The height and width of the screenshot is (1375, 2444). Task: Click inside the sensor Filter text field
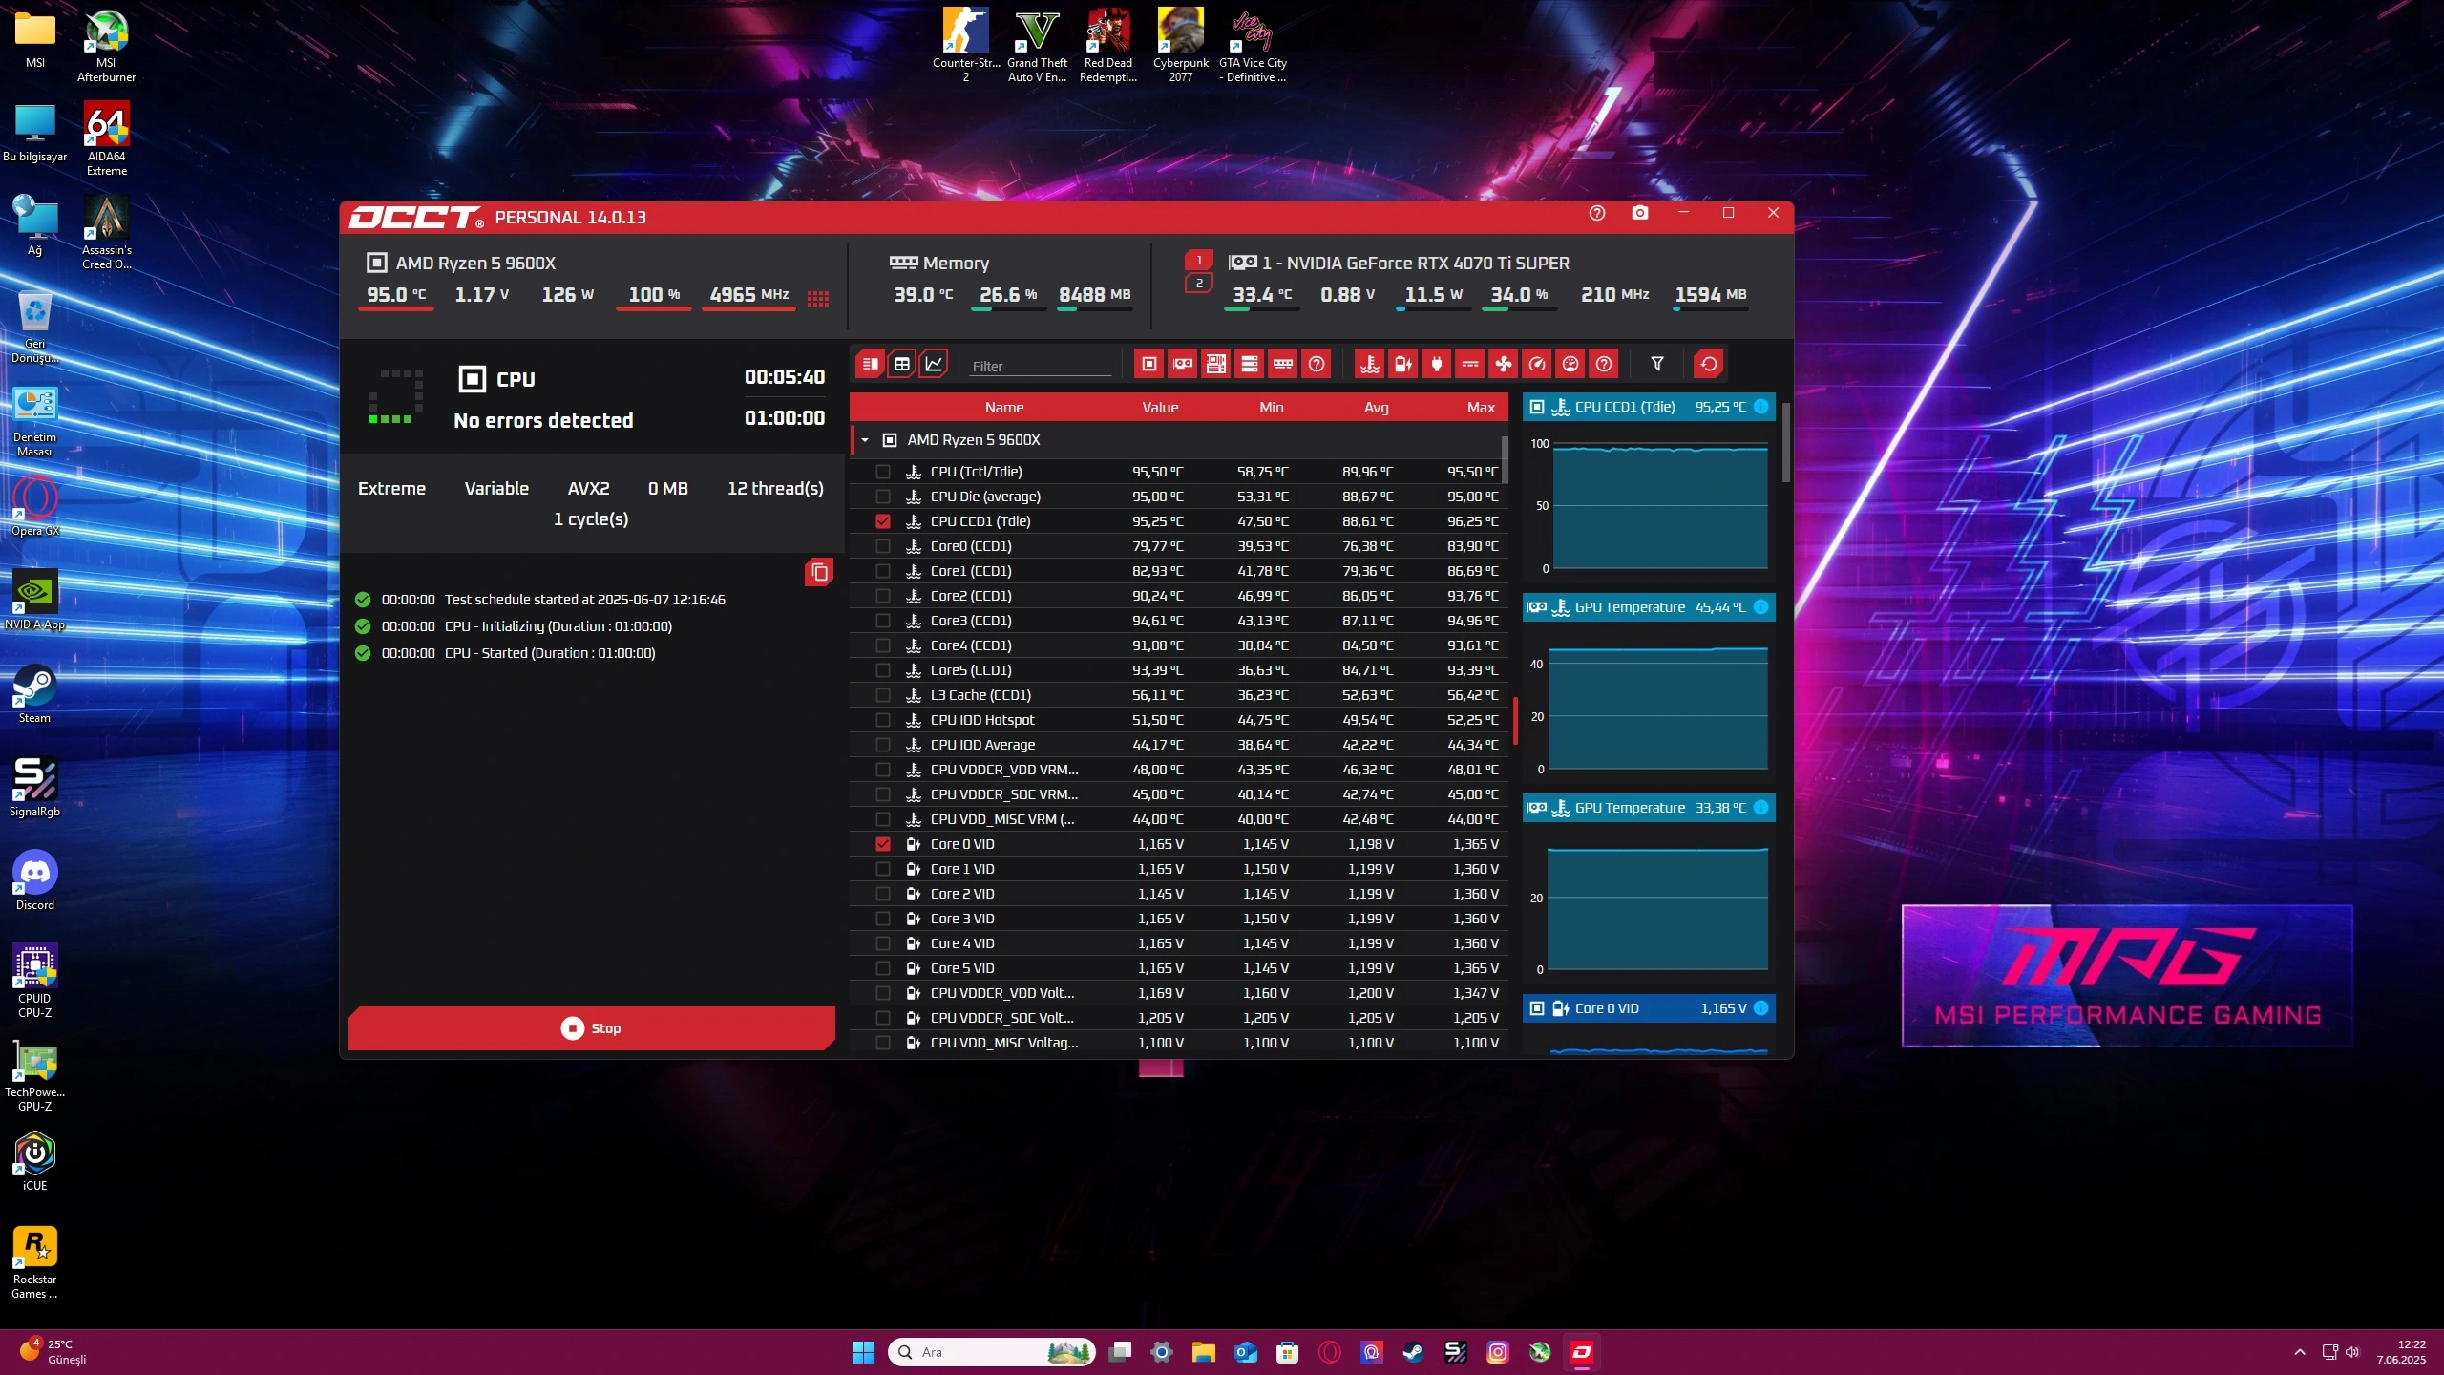pos(1041,367)
